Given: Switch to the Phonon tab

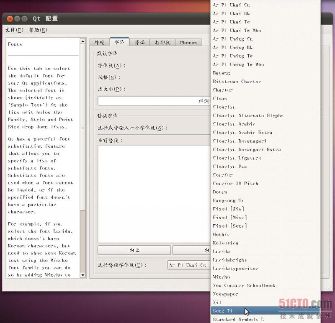Looking at the screenshot, I should 188,42.
